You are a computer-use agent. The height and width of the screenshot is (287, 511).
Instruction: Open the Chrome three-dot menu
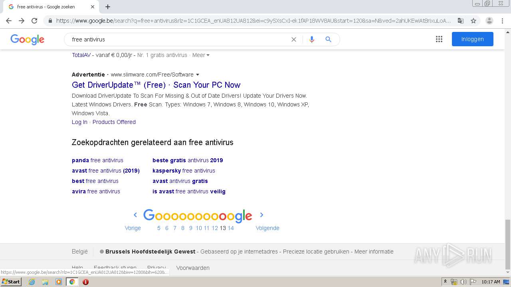point(503,21)
